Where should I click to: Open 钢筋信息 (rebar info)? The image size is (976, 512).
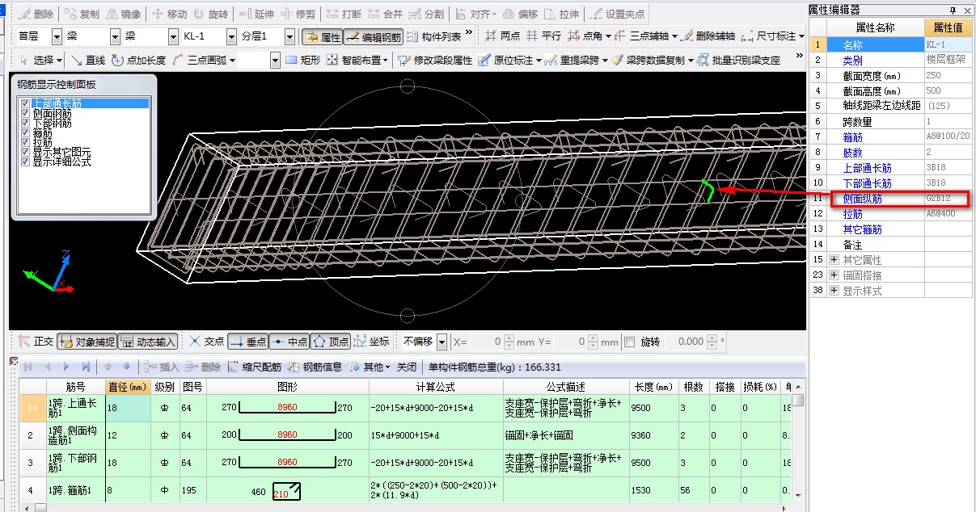(x=315, y=367)
